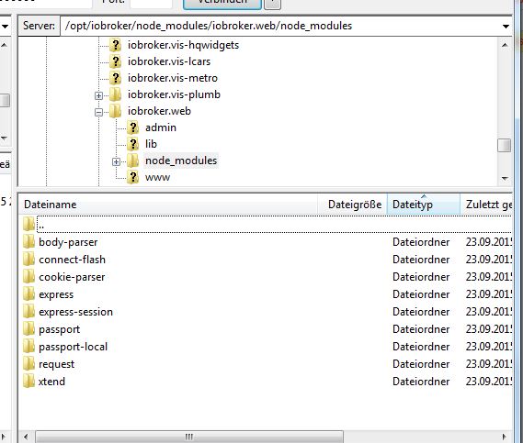Image resolution: width=523 pixels, height=443 pixels.
Task: Click the question-mark folder icon for iobroker.vis-lcars
Action: [116, 61]
